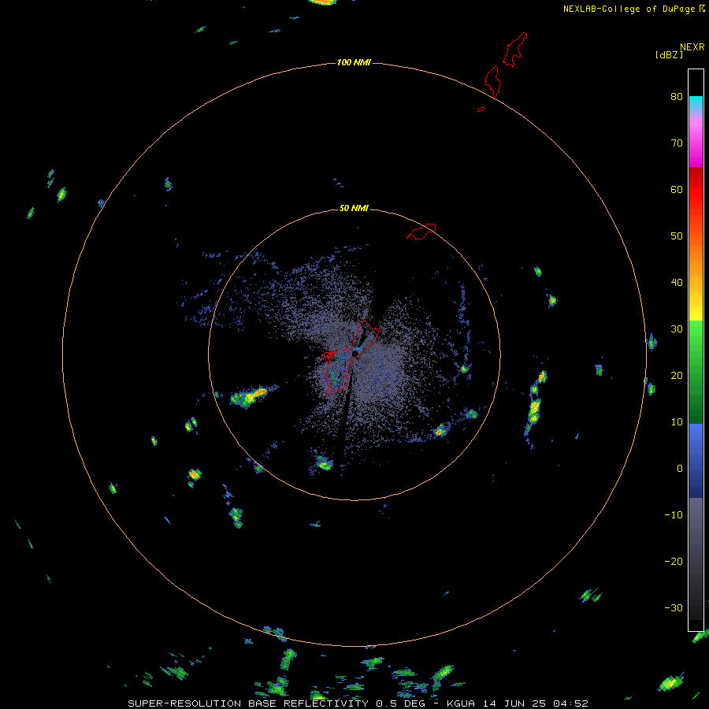The height and width of the screenshot is (709, 709).
Task: Click the 60 value on the dBZ scale
Action: pos(677,189)
